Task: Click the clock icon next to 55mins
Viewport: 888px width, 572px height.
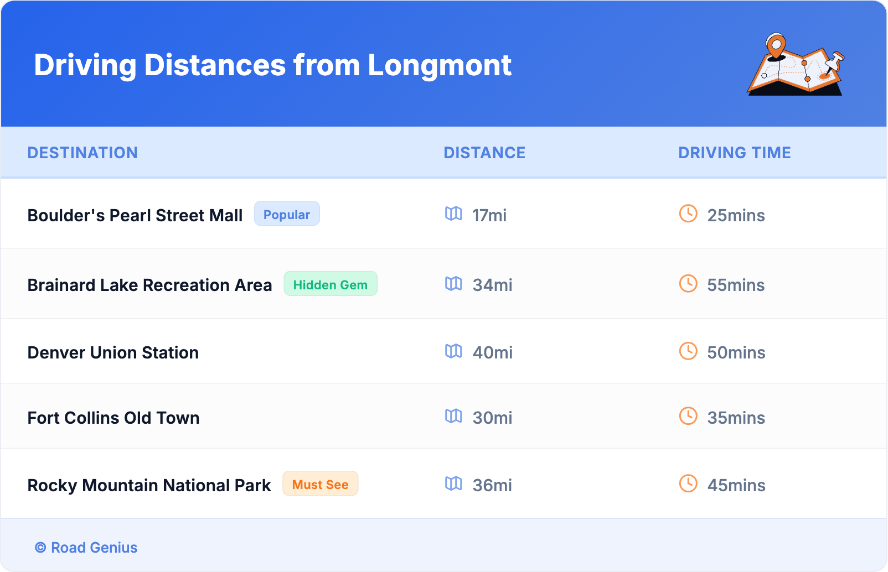Action: click(x=688, y=284)
